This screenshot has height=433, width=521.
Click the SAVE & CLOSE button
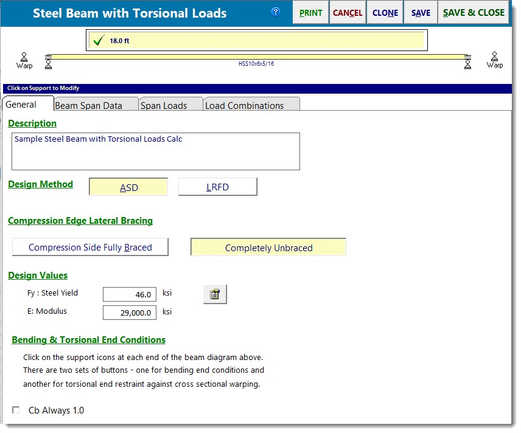[x=474, y=12]
